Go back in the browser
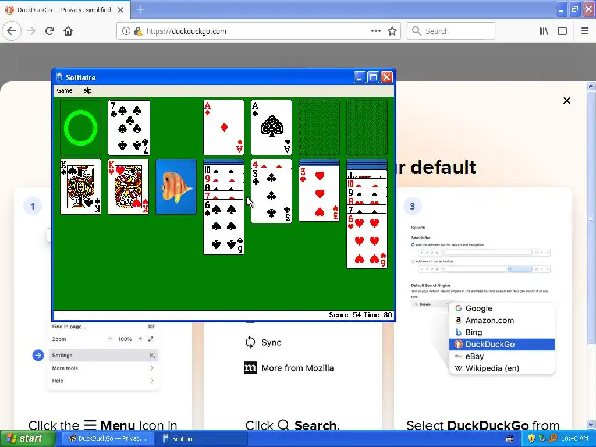The width and height of the screenshot is (596, 447). pyautogui.click(x=12, y=31)
